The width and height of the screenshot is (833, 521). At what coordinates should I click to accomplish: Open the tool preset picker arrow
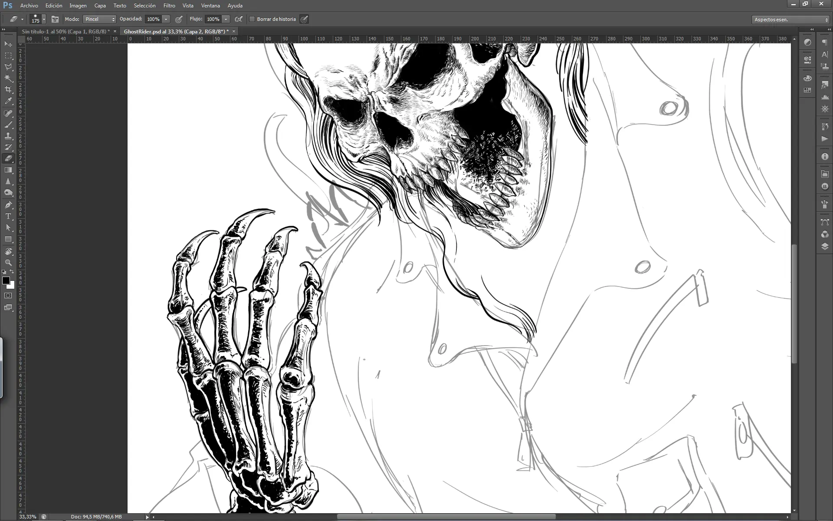[22, 19]
